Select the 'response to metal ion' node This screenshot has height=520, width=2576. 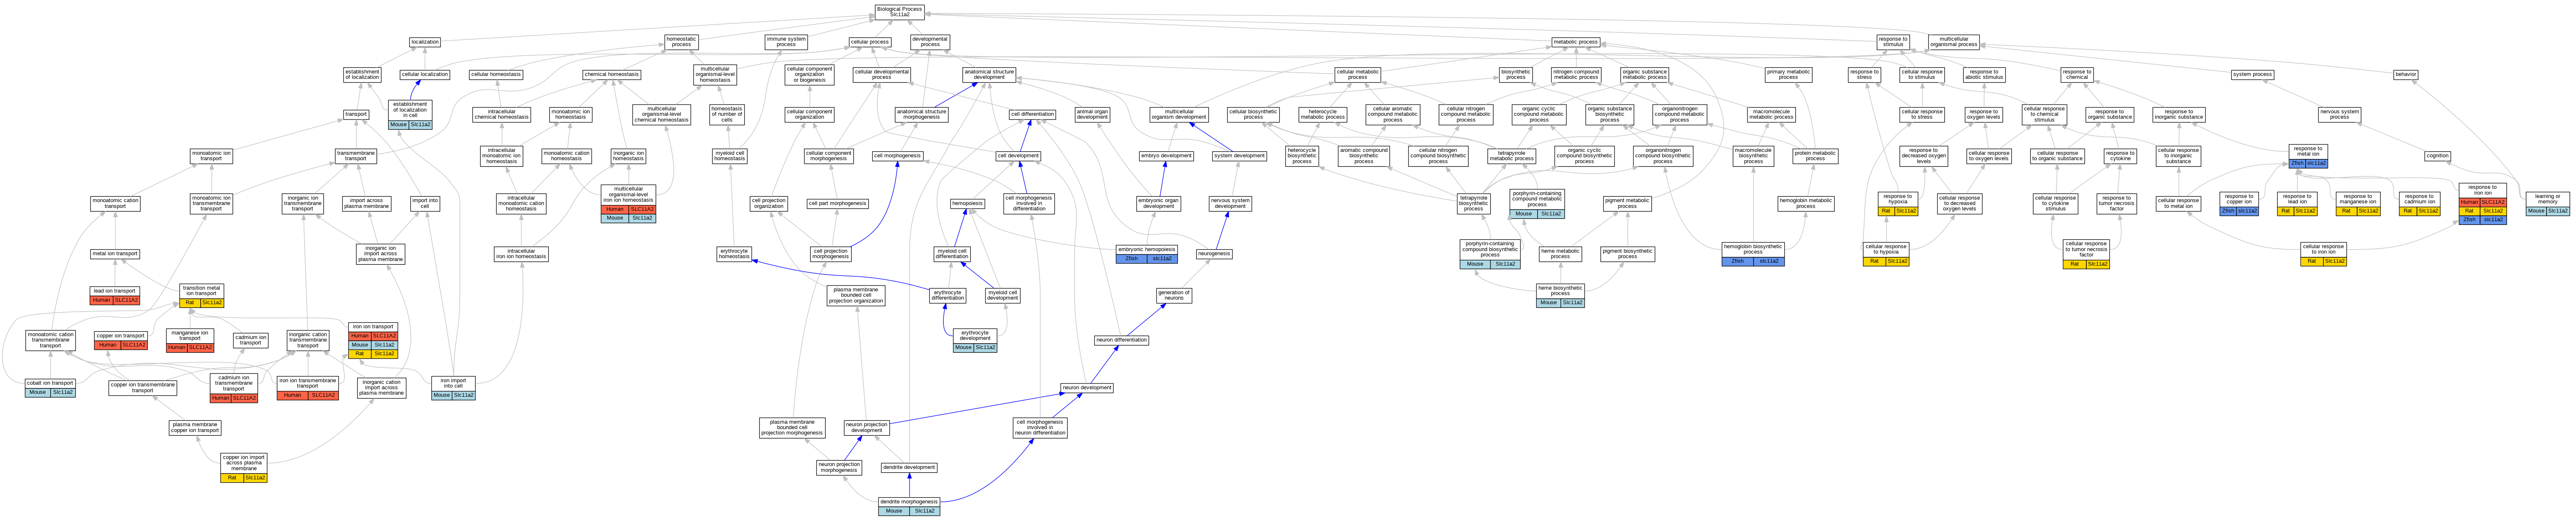(x=2308, y=156)
